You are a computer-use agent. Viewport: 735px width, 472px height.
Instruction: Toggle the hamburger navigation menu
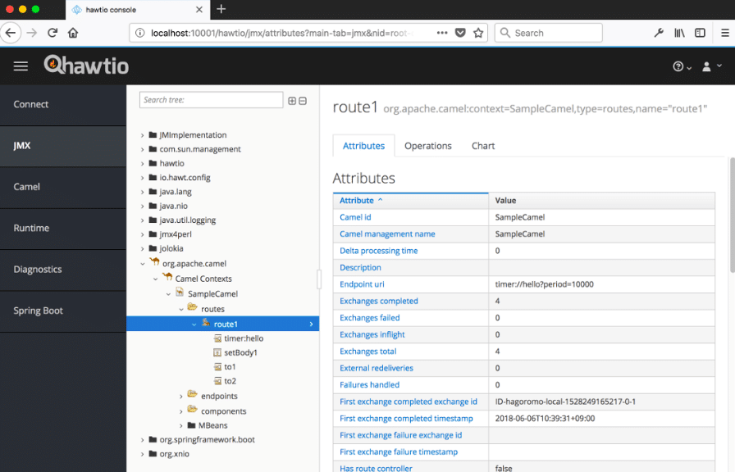(x=21, y=66)
